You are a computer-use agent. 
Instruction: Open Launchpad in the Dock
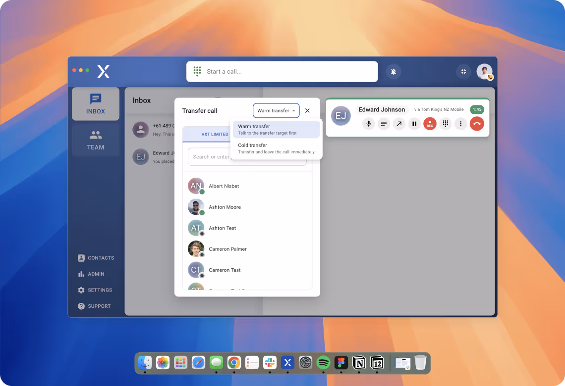pyautogui.click(x=180, y=363)
